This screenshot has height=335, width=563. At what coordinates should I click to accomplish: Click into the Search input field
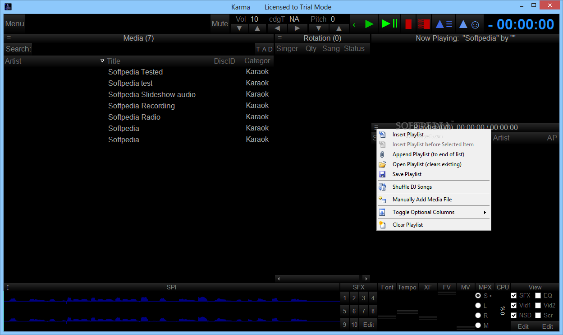144,49
